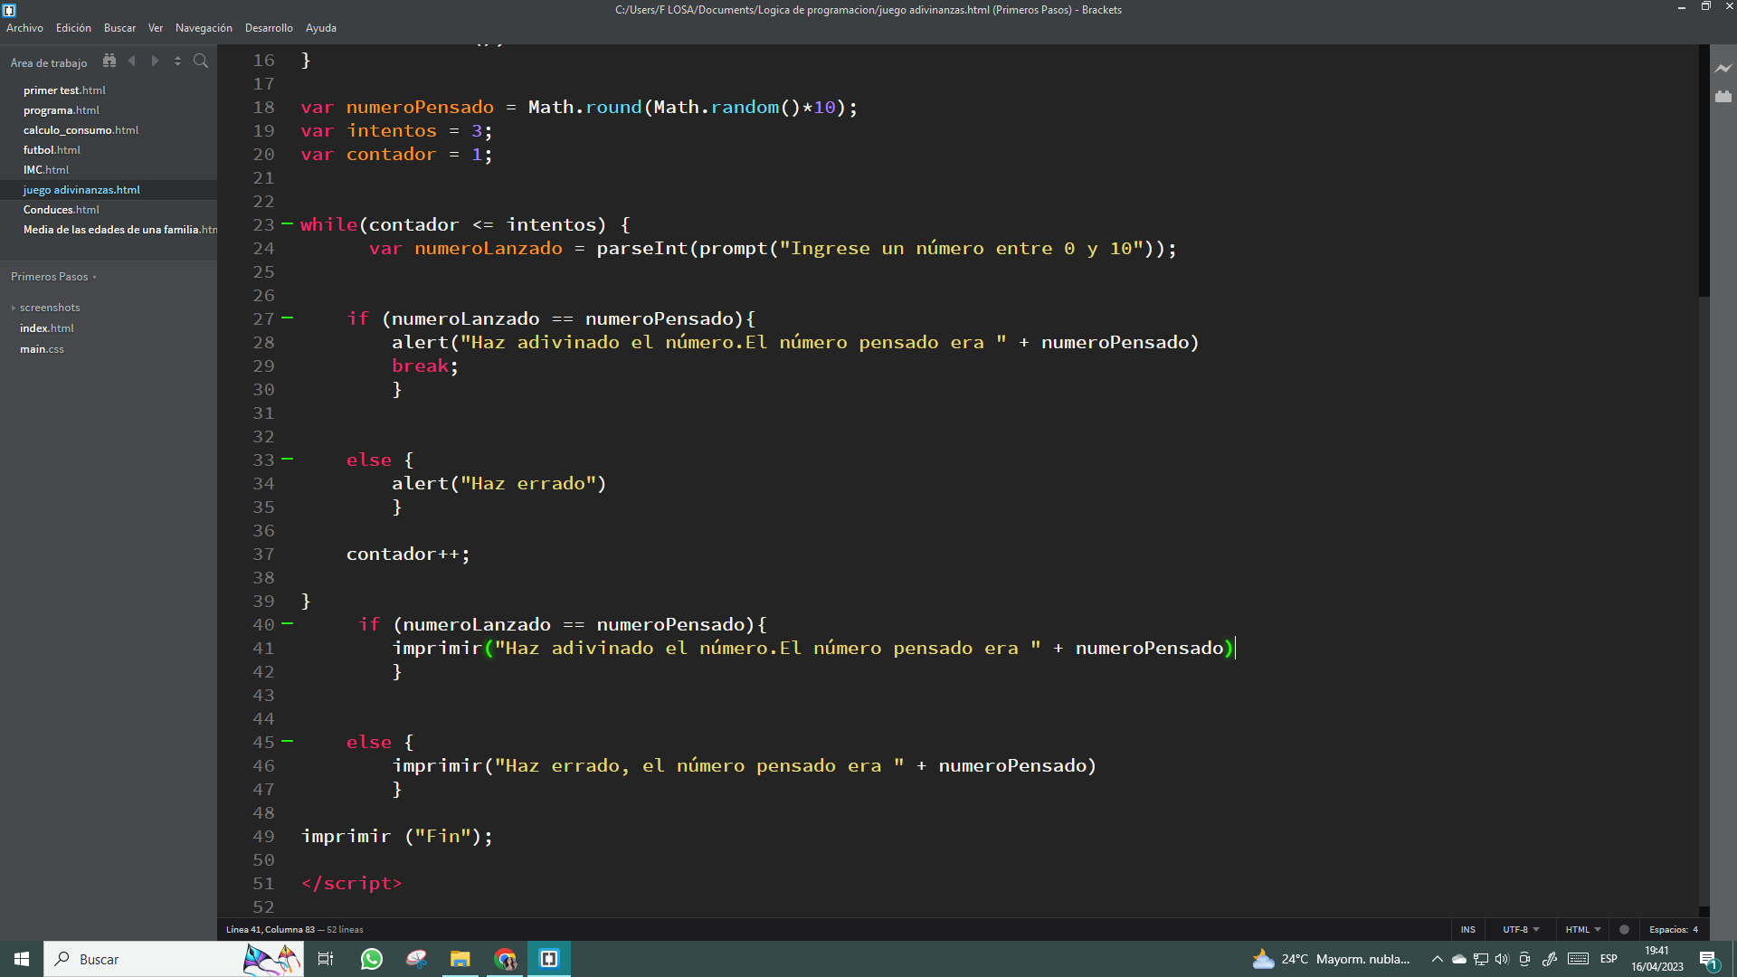
Task: Collapse the while loop at line 23
Action: point(288,223)
